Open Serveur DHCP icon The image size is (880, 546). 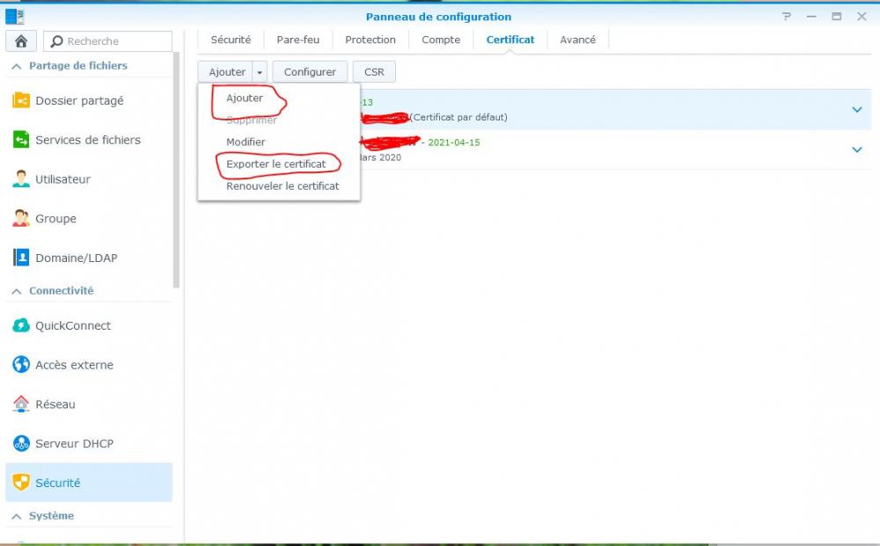click(21, 443)
